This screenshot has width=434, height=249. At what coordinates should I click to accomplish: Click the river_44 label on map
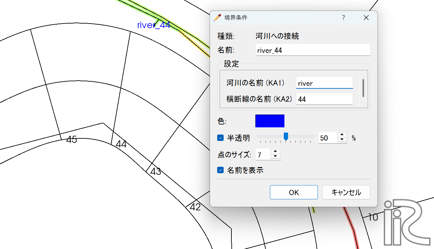pos(154,25)
